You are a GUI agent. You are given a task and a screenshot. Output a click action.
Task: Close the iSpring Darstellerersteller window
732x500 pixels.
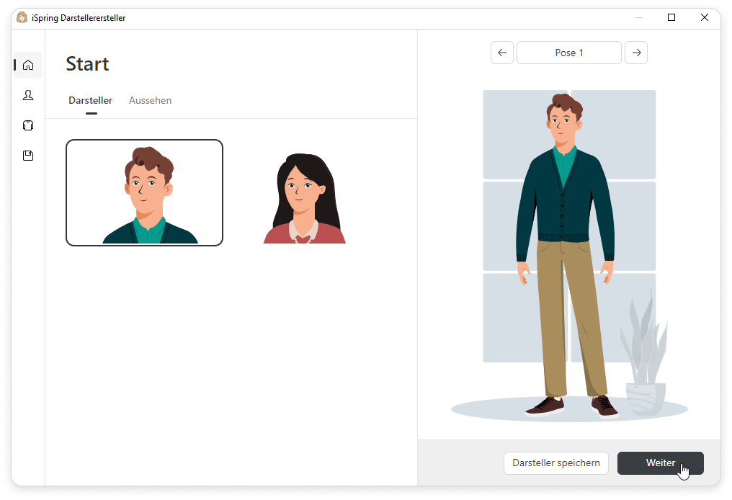(704, 18)
